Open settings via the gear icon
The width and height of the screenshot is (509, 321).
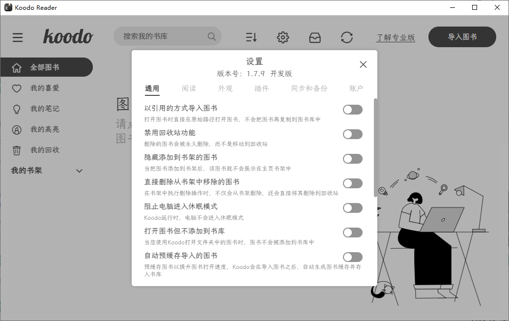click(x=283, y=37)
